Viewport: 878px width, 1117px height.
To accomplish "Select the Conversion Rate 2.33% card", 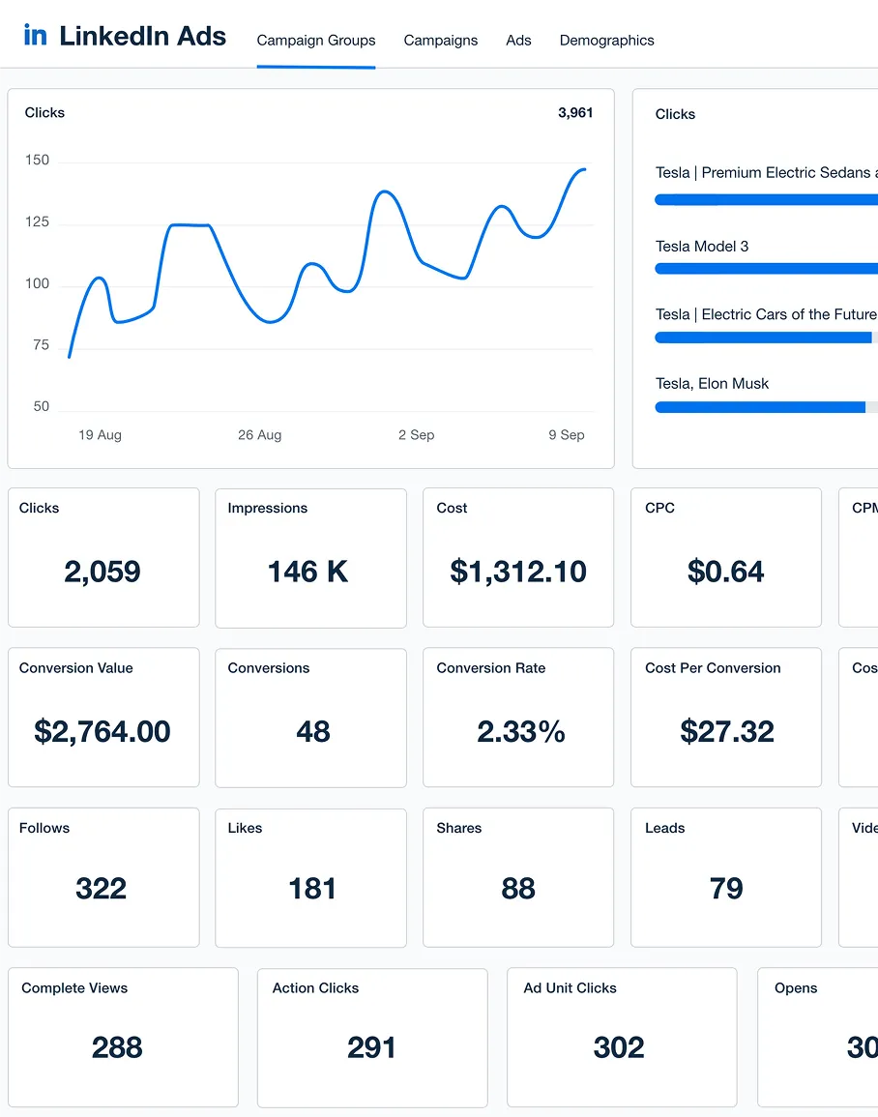I will tap(518, 718).
